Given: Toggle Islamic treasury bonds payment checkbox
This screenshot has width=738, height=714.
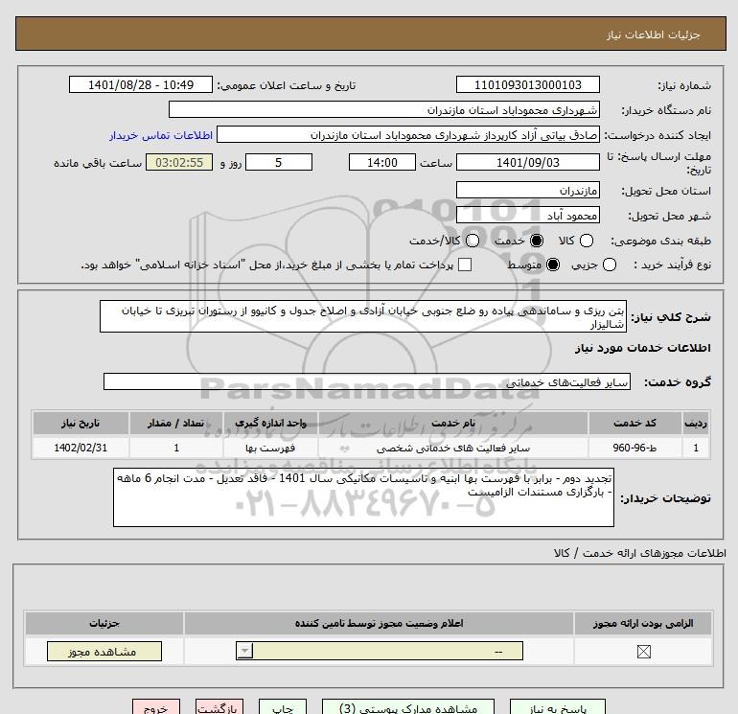Looking at the screenshot, I should 465,265.
